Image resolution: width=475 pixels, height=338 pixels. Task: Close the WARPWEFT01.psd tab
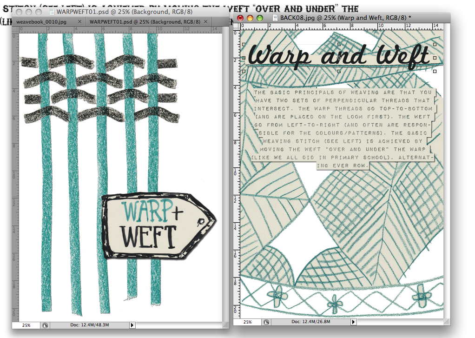click(x=206, y=22)
